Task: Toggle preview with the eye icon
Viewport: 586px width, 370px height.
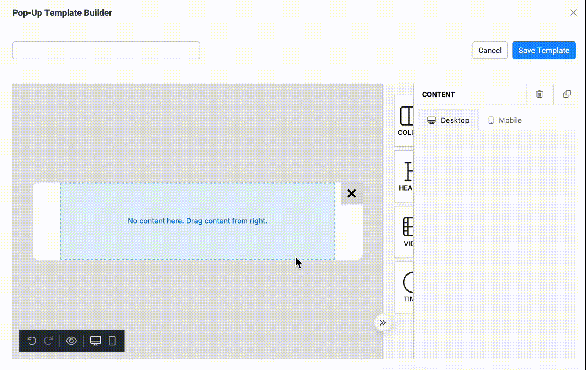Action: click(x=71, y=341)
